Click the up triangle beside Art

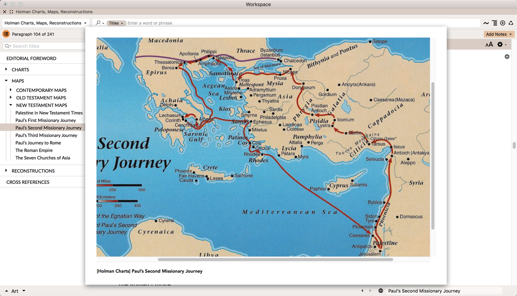tap(6, 291)
